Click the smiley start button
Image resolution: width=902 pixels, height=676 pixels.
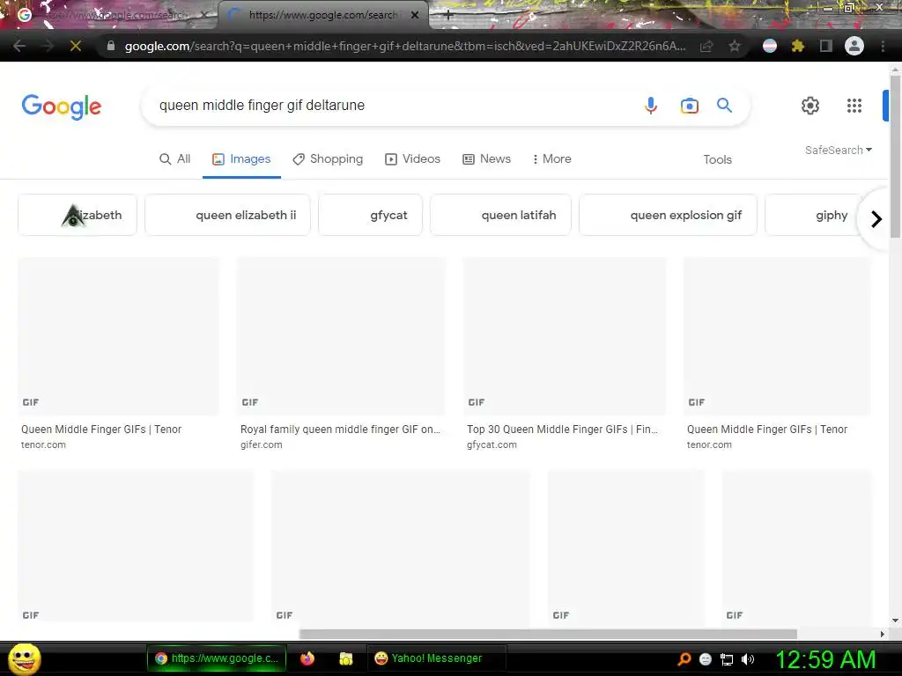click(25, 658)
